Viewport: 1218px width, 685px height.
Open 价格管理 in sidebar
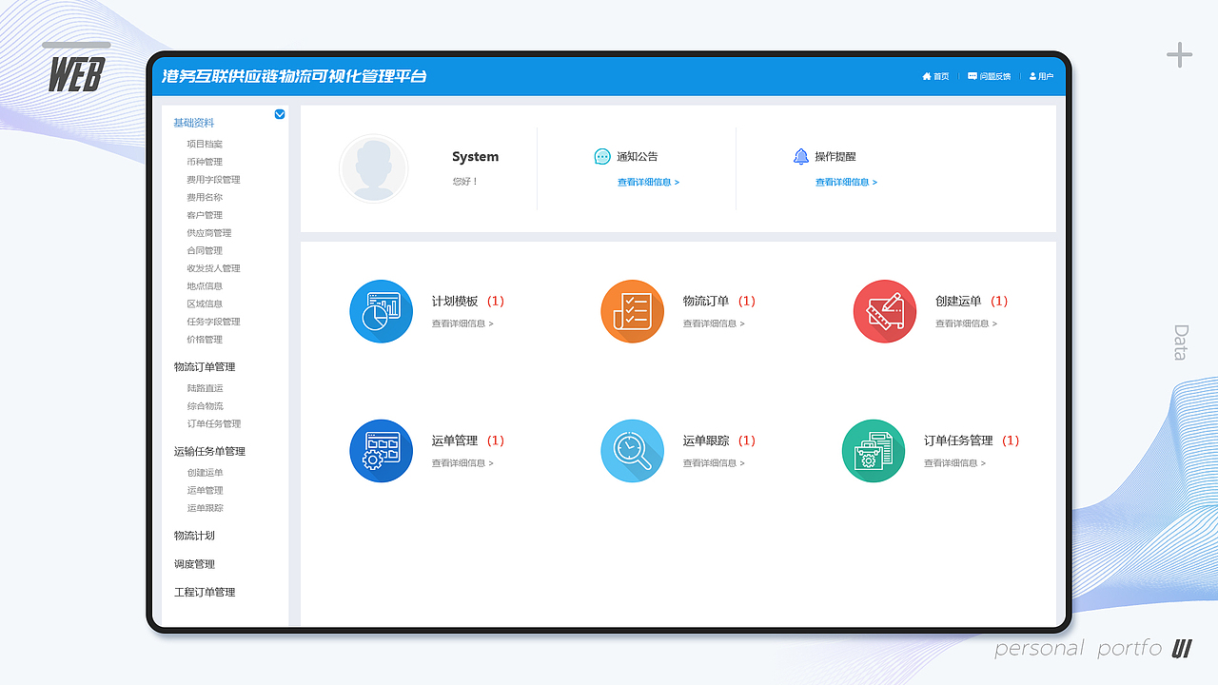205,340
